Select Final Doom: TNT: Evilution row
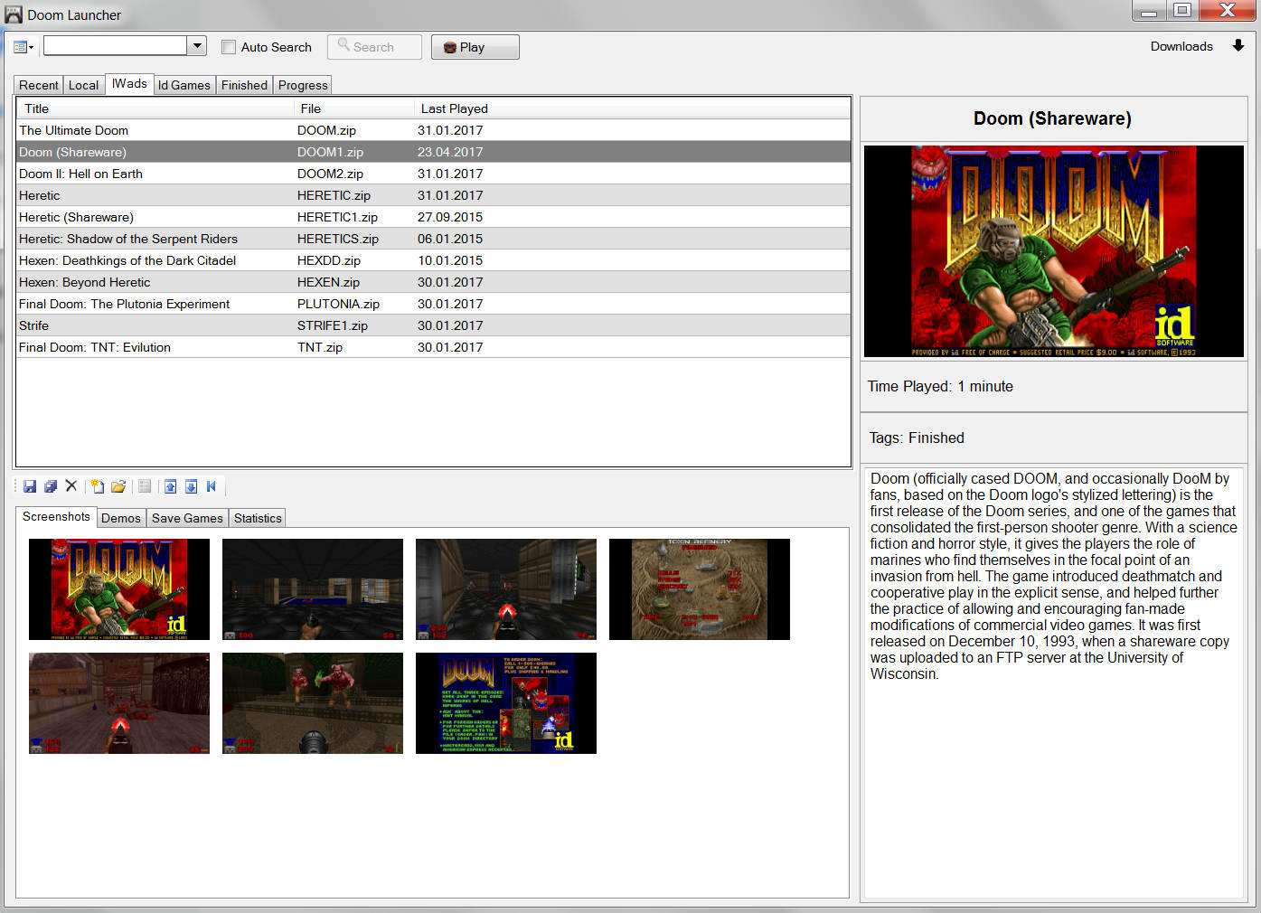This screenshot has height=913, width=1261. click(x=434, y=347)
